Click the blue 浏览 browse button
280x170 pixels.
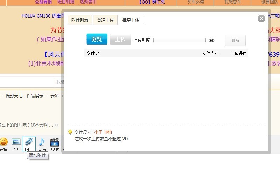[97, 39]
